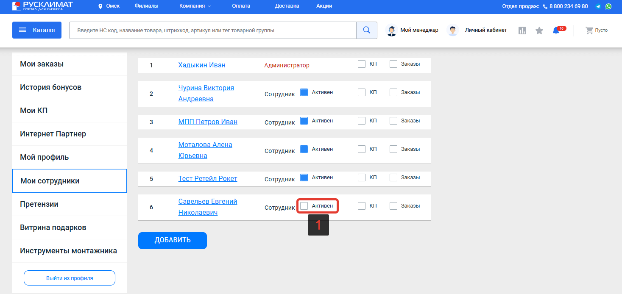This screenshot has width=622, height=294.
Task: Check КП for Моталова Алена
Action: 362,149
